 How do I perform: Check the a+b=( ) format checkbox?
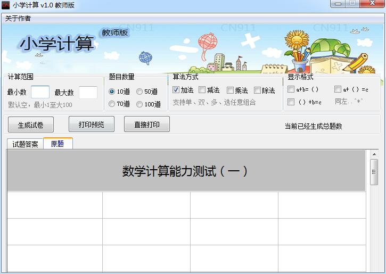click(x=291, y=89)
